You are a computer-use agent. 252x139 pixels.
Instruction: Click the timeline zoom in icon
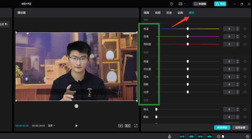click(247, 136)
